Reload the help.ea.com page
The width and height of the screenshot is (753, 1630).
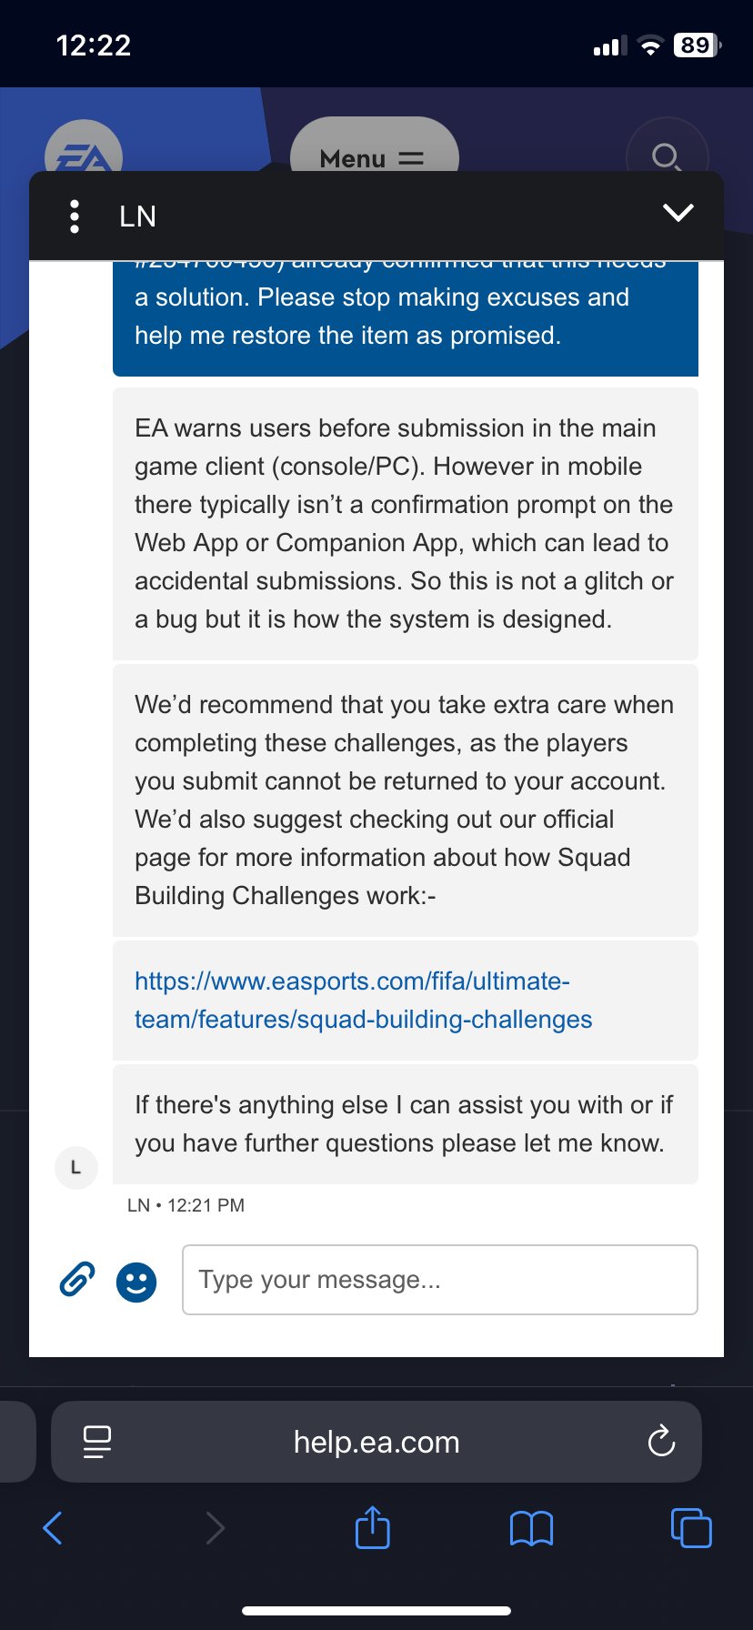pyautogui.click(x=661, y=1442)
